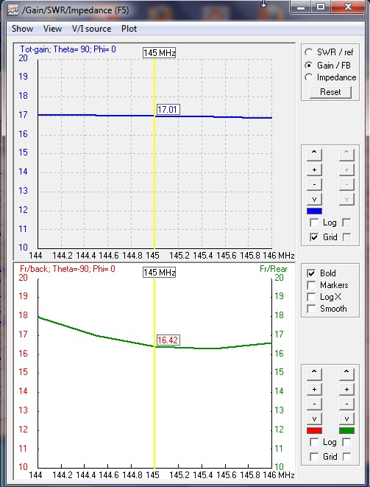Open the Plot menu
The width and height of the screenshot is (370, 487).
coord(129,29)
